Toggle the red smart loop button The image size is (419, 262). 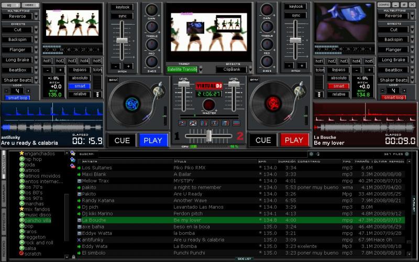click(394, 97)
